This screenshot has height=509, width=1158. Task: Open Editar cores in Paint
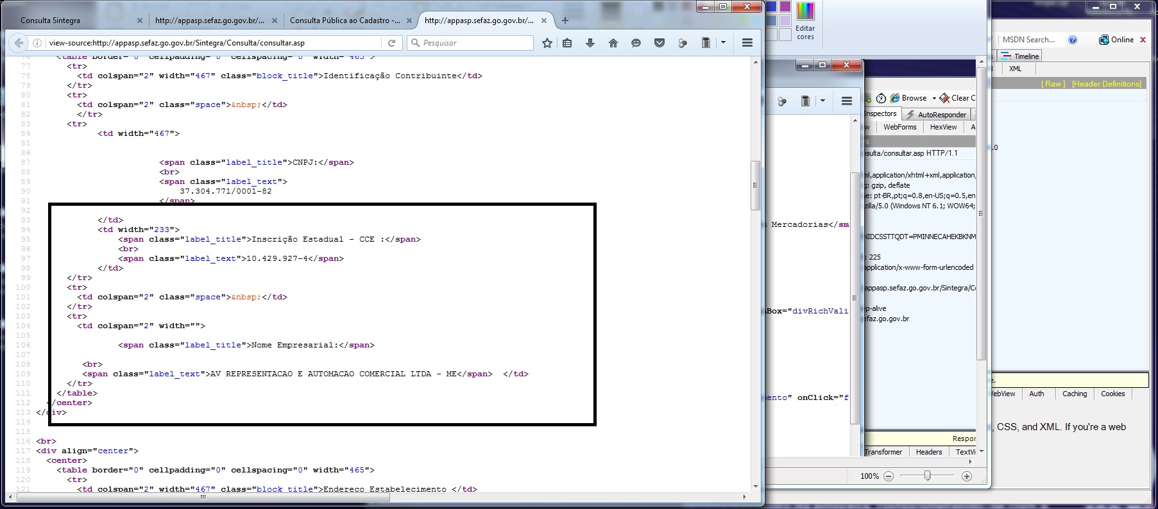[805, 22]
